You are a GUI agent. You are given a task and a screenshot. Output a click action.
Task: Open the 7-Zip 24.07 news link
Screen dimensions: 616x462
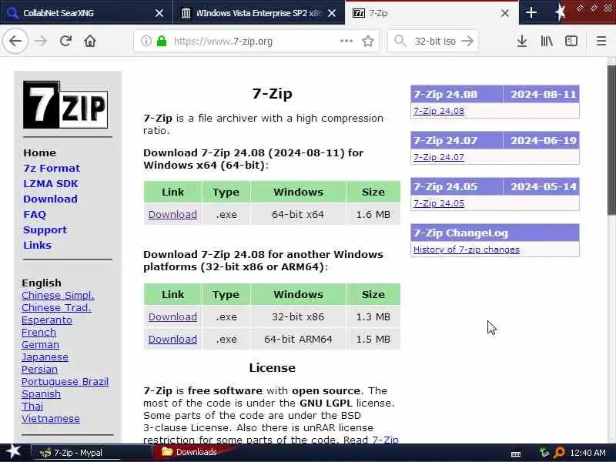(438, 157)
